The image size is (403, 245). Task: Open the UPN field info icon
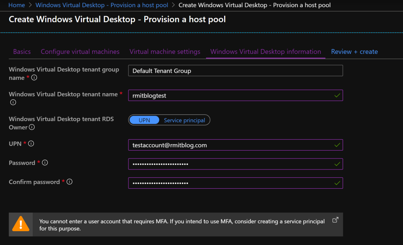tap(31, 144)
